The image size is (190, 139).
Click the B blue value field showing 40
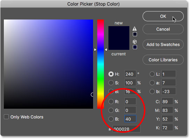[x=130, y=119]
